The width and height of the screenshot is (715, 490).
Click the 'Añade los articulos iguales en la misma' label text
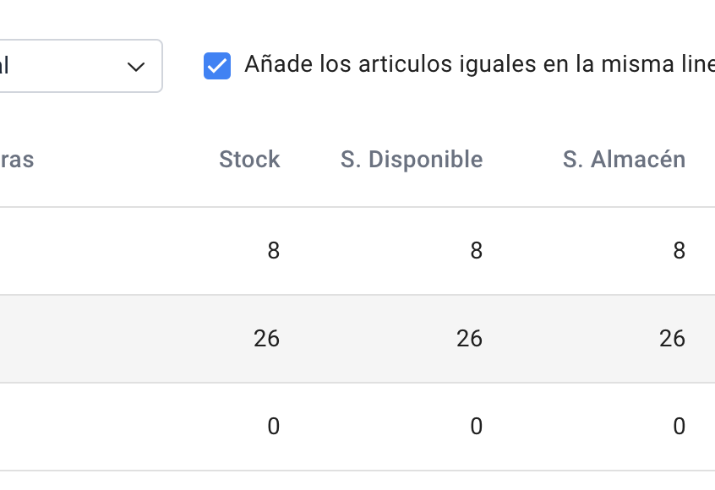(x=473, y=65)
